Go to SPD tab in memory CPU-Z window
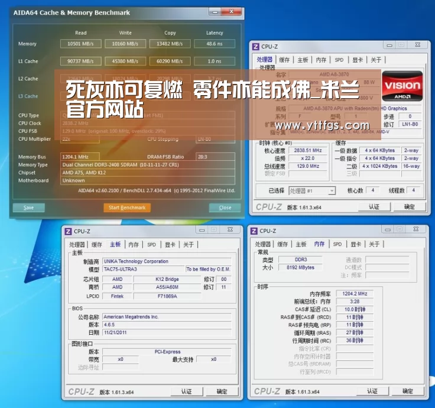 pos(337,244)
